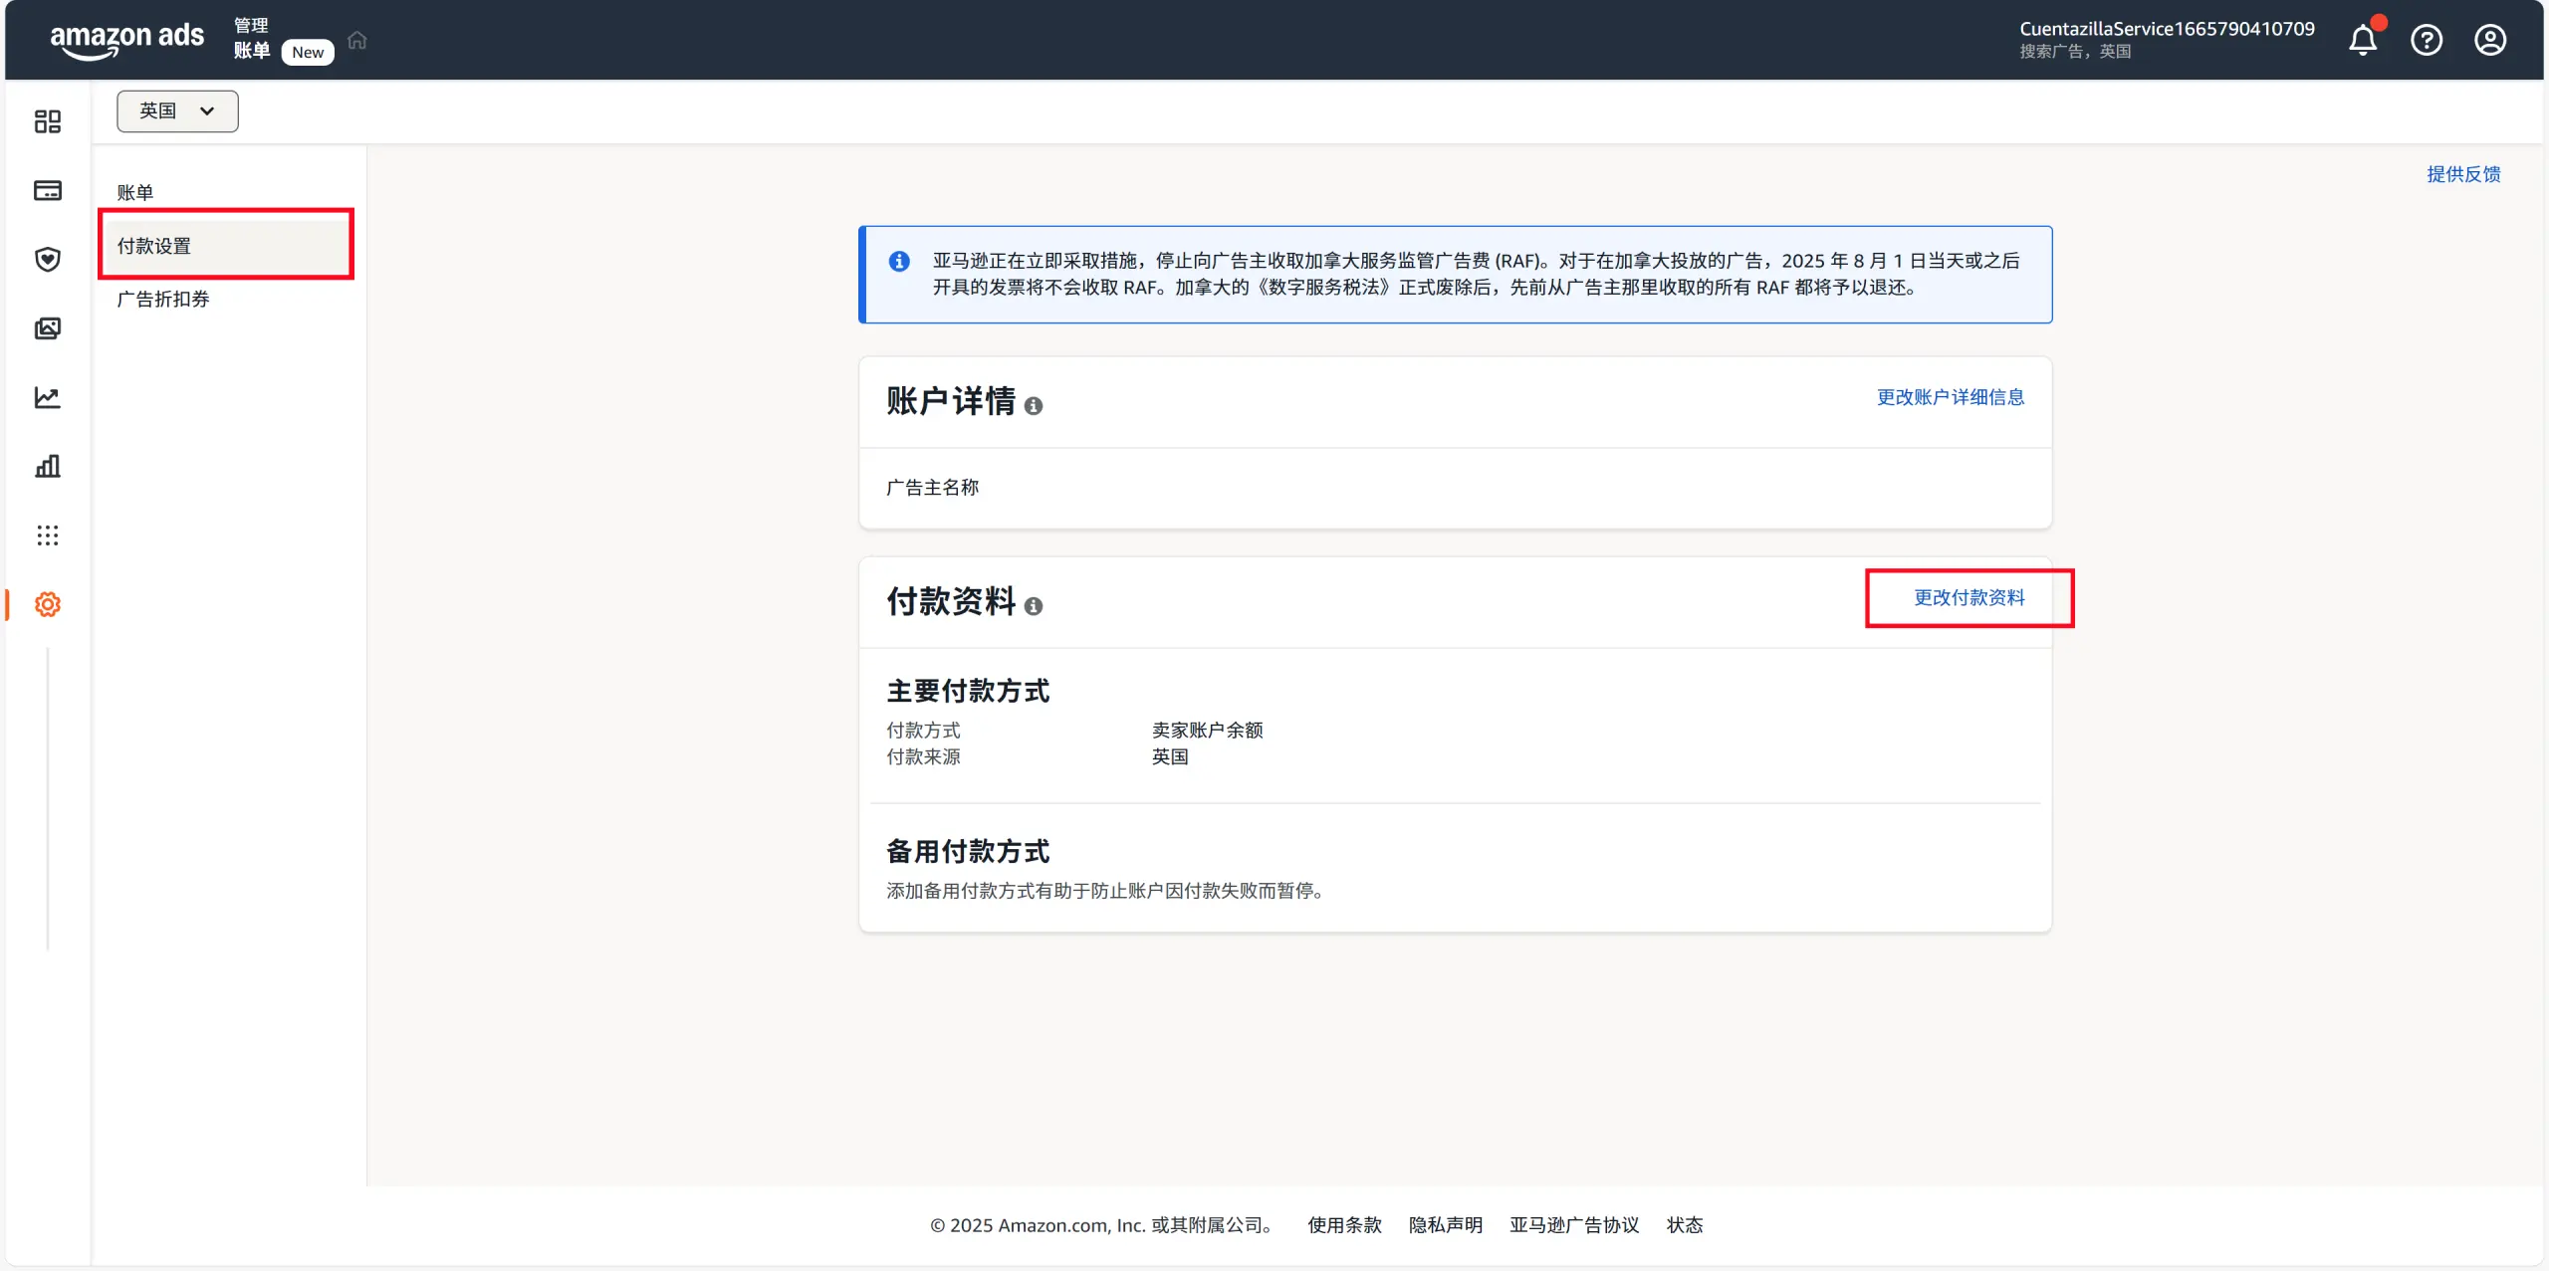
Task: Open 状态 footer link
Action: (1685, 1225)
